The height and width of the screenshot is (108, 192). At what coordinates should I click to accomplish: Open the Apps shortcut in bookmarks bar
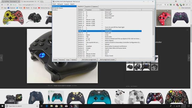4,8
